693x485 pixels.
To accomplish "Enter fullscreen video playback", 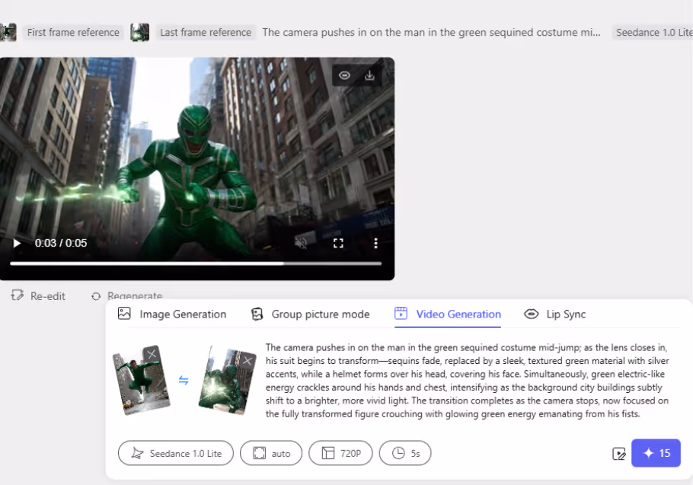I will [338, 242].
